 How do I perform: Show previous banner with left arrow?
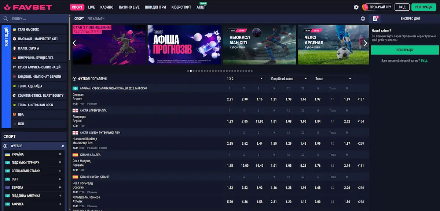[74, 43]
